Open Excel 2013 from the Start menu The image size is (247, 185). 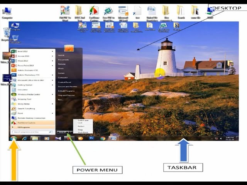point(32,51)
